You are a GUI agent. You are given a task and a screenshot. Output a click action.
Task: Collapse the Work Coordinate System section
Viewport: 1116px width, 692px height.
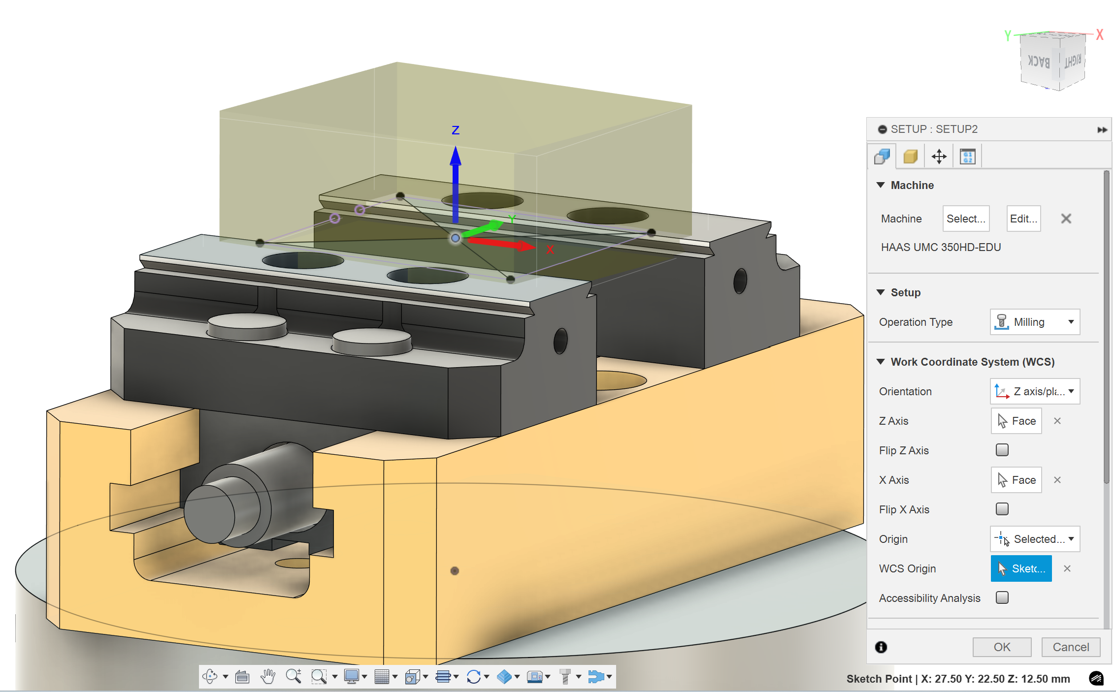pos(881,362)
